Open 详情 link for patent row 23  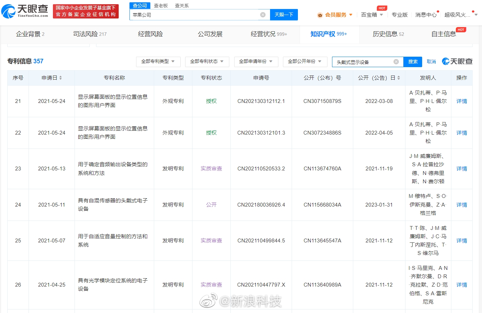[x=461, y=169]
